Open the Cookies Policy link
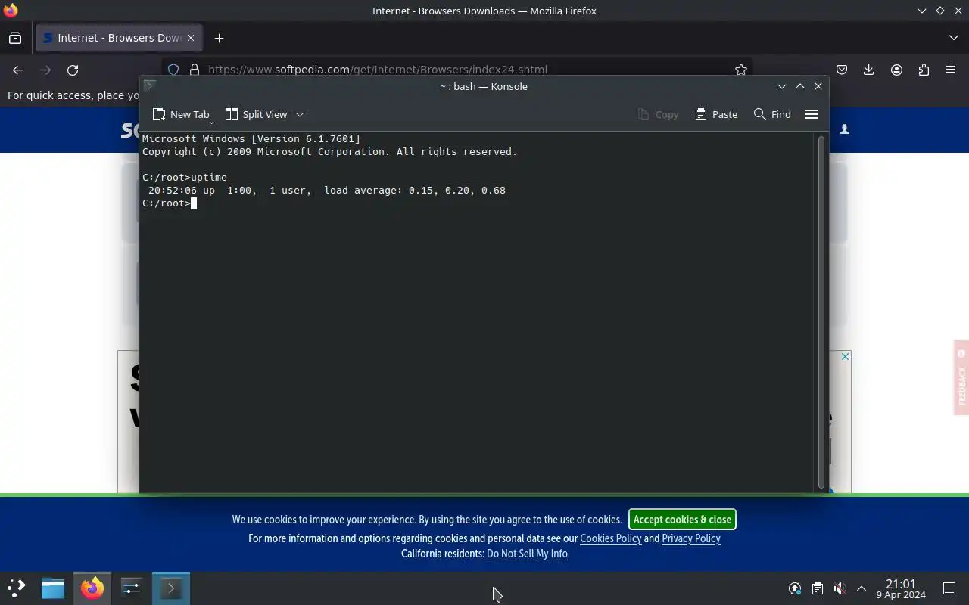Image resolution: width=969 pixels, height=605 pixels. [610, 538]
